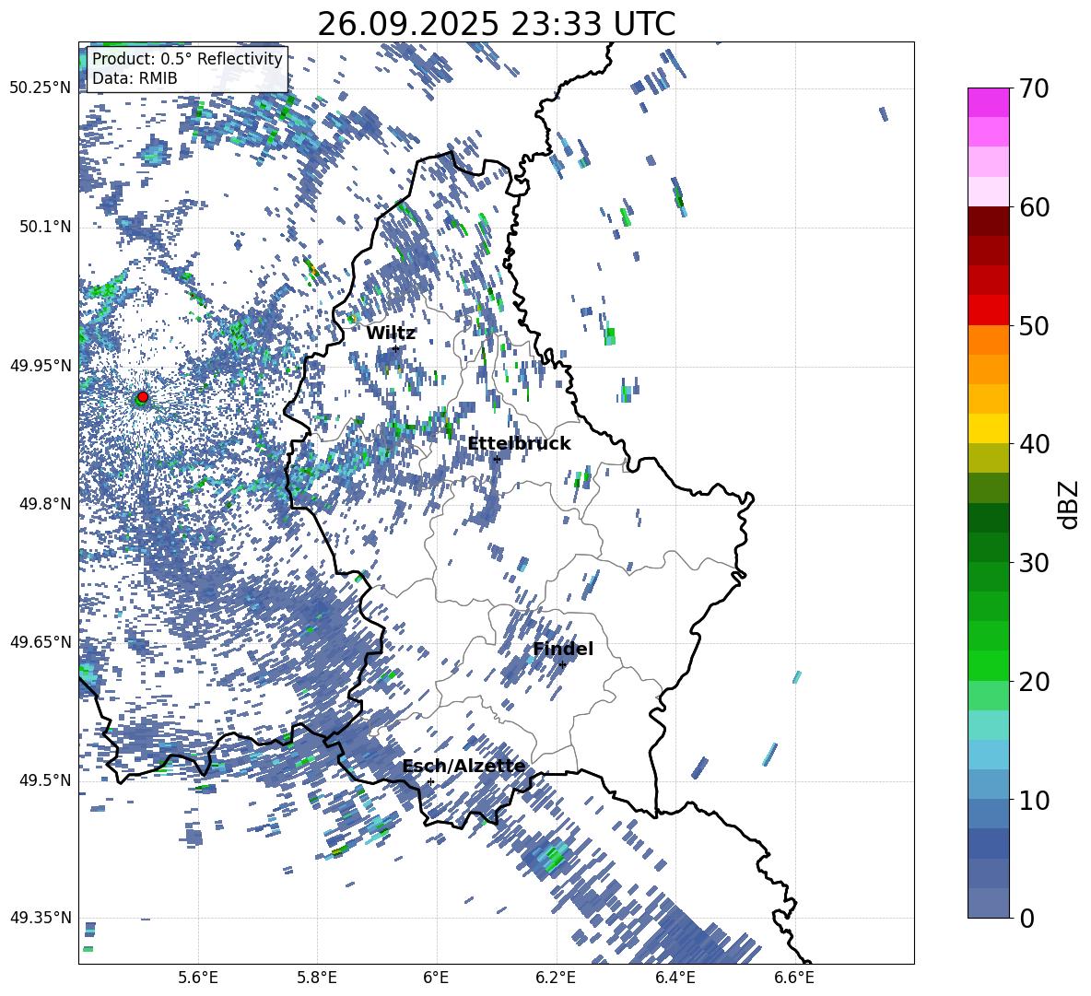
Task: Click the Esch/Alzette city label
Action: (463, 767)
